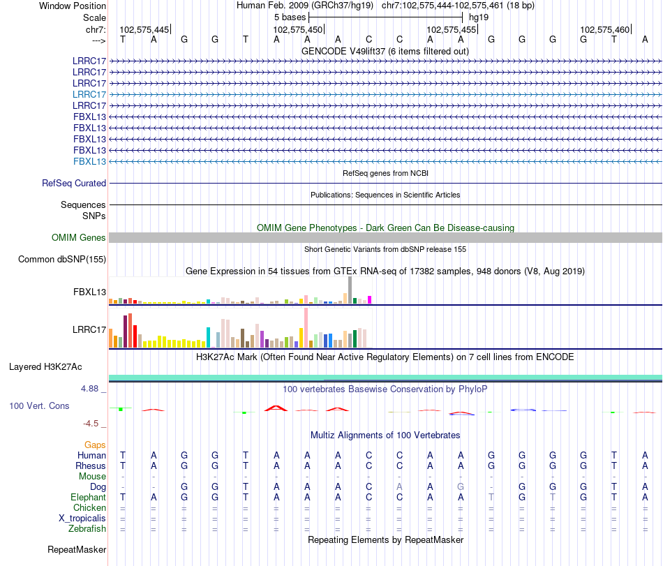
Task: Click the 102,575,450 ruler coordinate
Action: 298,29
